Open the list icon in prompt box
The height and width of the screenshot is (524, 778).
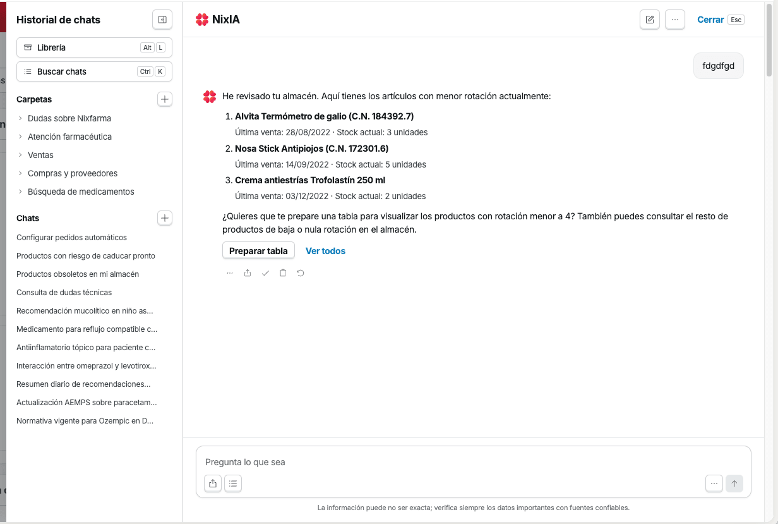coord(233,484)
